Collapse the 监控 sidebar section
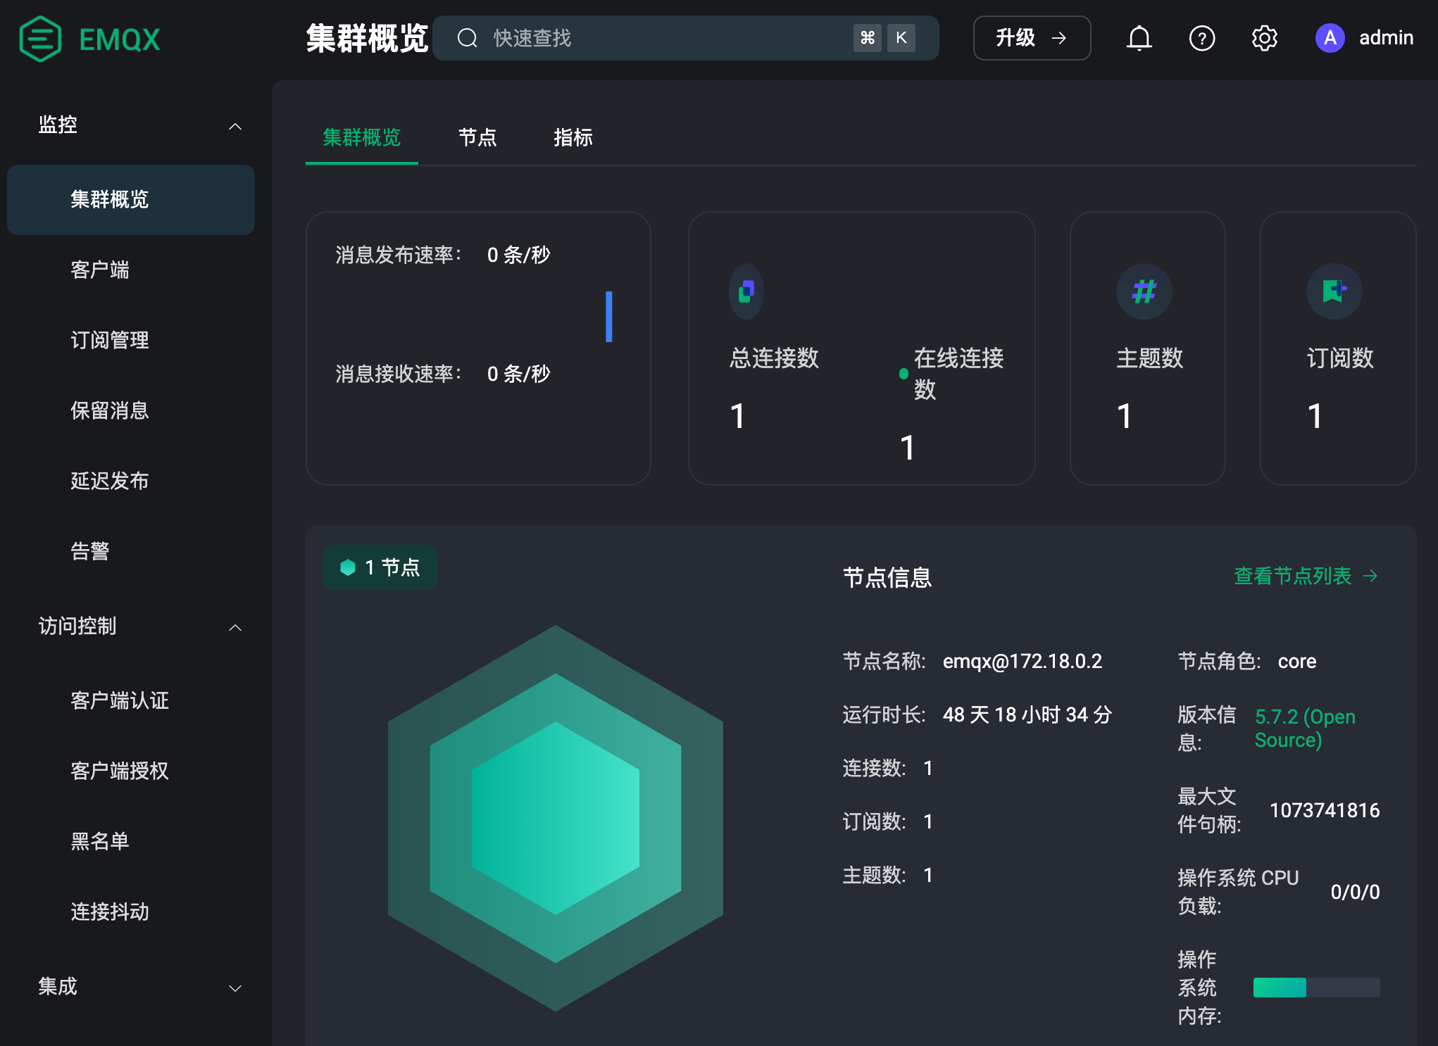 tap(235, 126)
